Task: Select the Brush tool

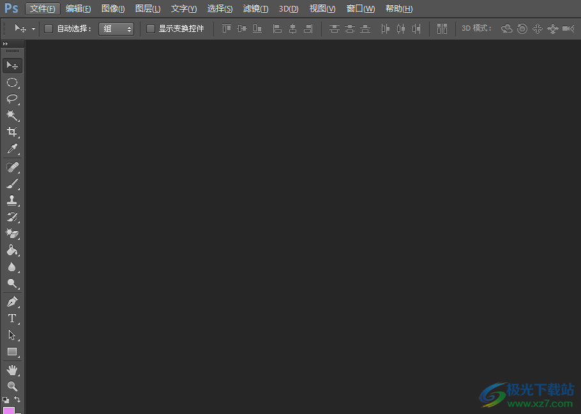Action: coord(12,184)
